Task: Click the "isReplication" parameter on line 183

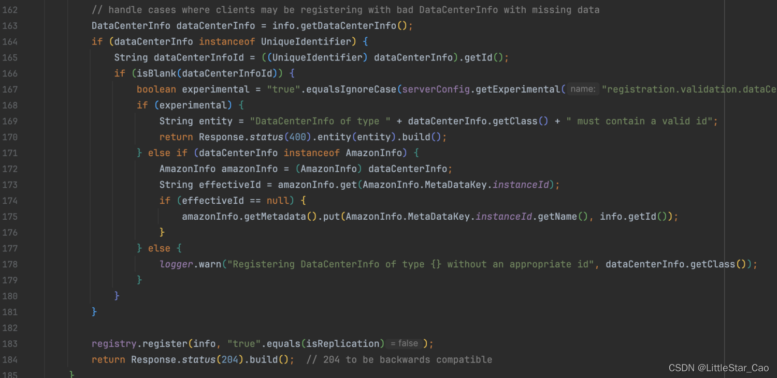Action: 343,344
